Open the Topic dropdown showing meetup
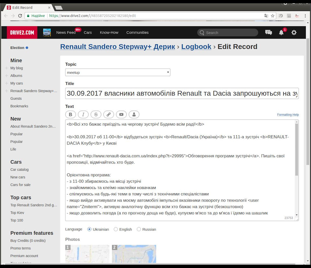This screenshot has height=268, width=311. [118, 73]
